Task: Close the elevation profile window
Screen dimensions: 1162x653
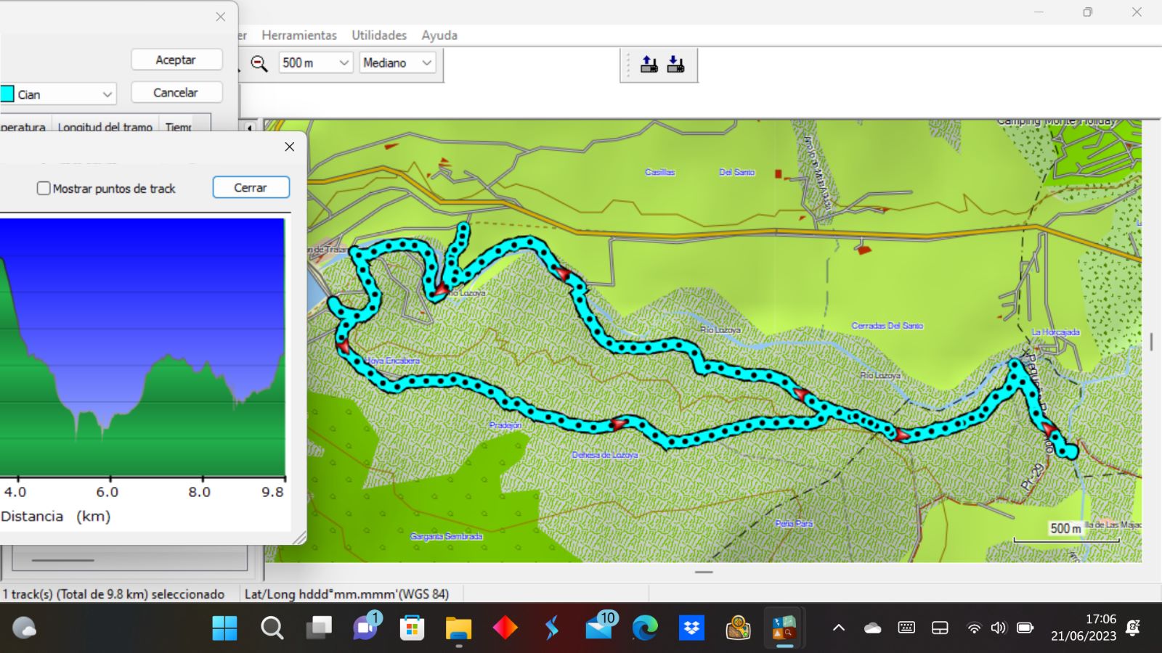Action: [x=290, y=147]
